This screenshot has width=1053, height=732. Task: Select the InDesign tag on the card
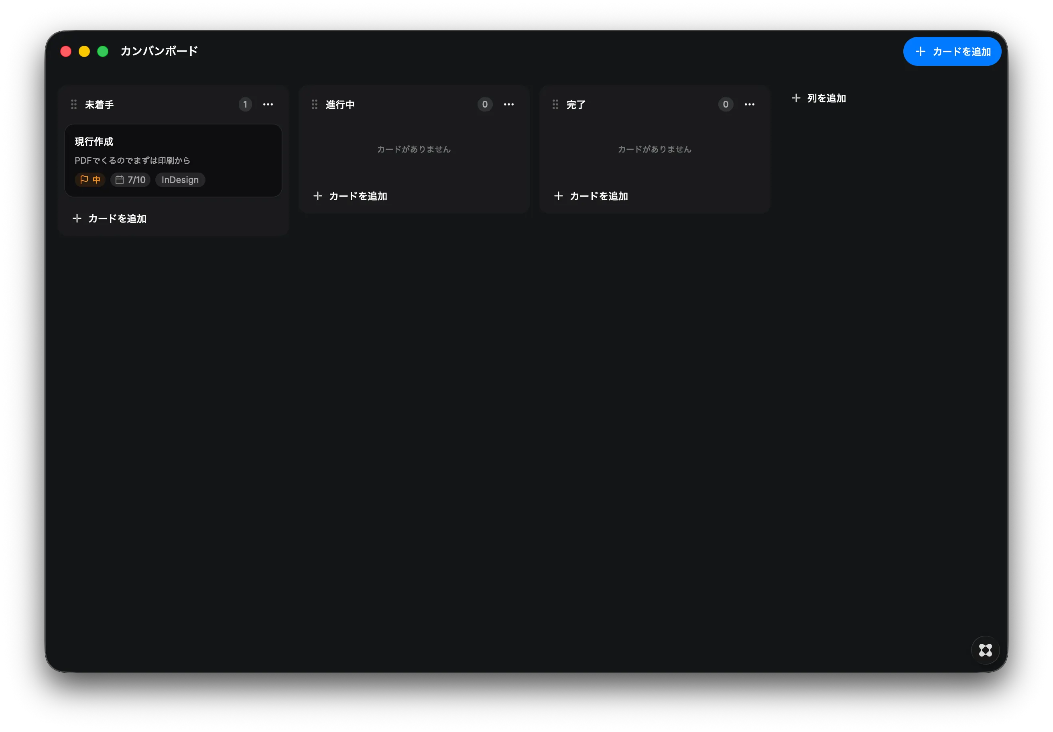(x=180, y=180)
